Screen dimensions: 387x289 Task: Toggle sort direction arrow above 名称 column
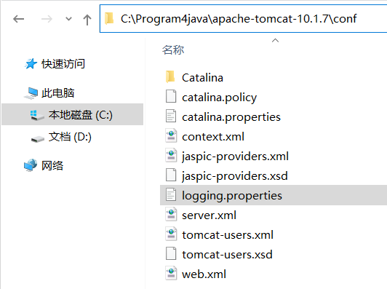pos(275,40)
